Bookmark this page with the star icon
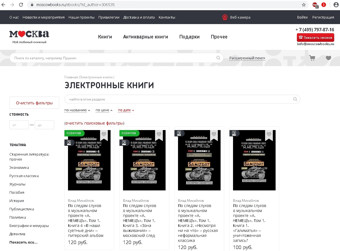 tap(304, 5)
